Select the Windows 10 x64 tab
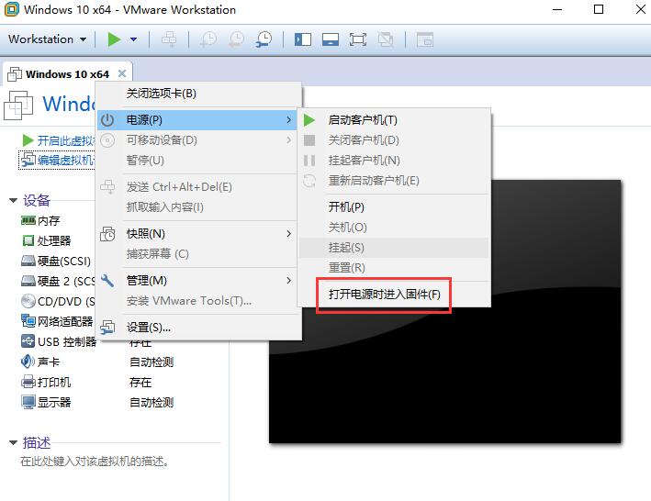 point(67,74)
